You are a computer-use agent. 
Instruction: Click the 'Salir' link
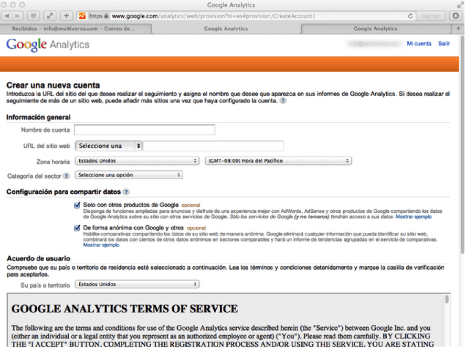pos(444,44)
